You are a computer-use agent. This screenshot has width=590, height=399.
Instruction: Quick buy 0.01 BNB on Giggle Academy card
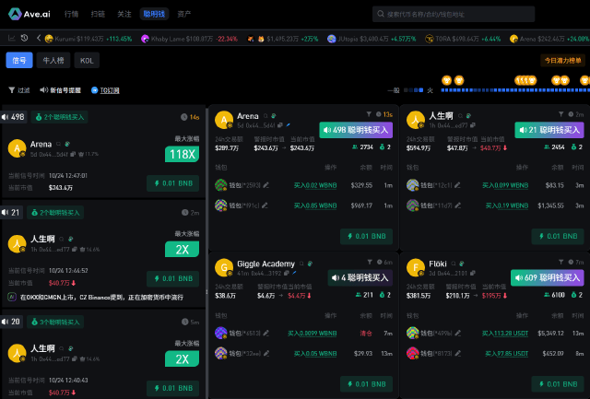pos(367,384)
